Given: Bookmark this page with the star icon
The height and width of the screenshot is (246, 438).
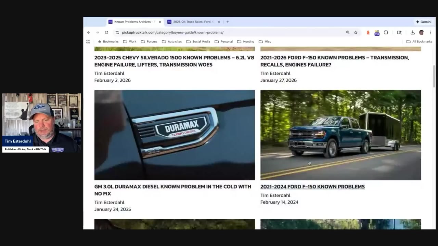Looking at the screenshot, I should (356, 32).
